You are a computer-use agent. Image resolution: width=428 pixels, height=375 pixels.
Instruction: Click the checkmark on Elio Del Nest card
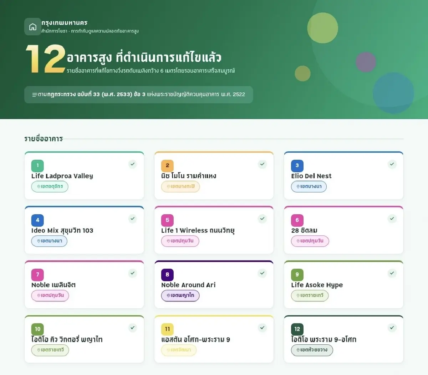(392, 164)
